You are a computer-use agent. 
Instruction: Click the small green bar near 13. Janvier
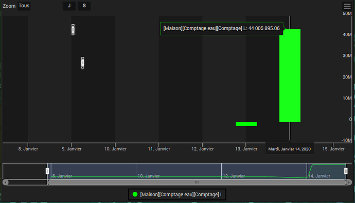(x=246, y=124)
